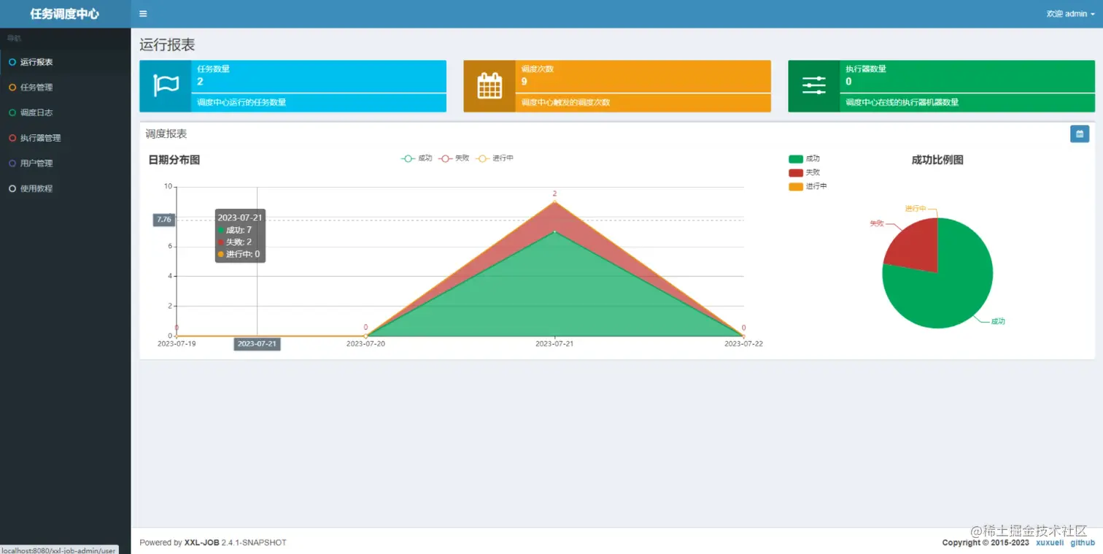Toggle the 失败 series in line chart legend
1103x554 pixels.
[454, 158]
